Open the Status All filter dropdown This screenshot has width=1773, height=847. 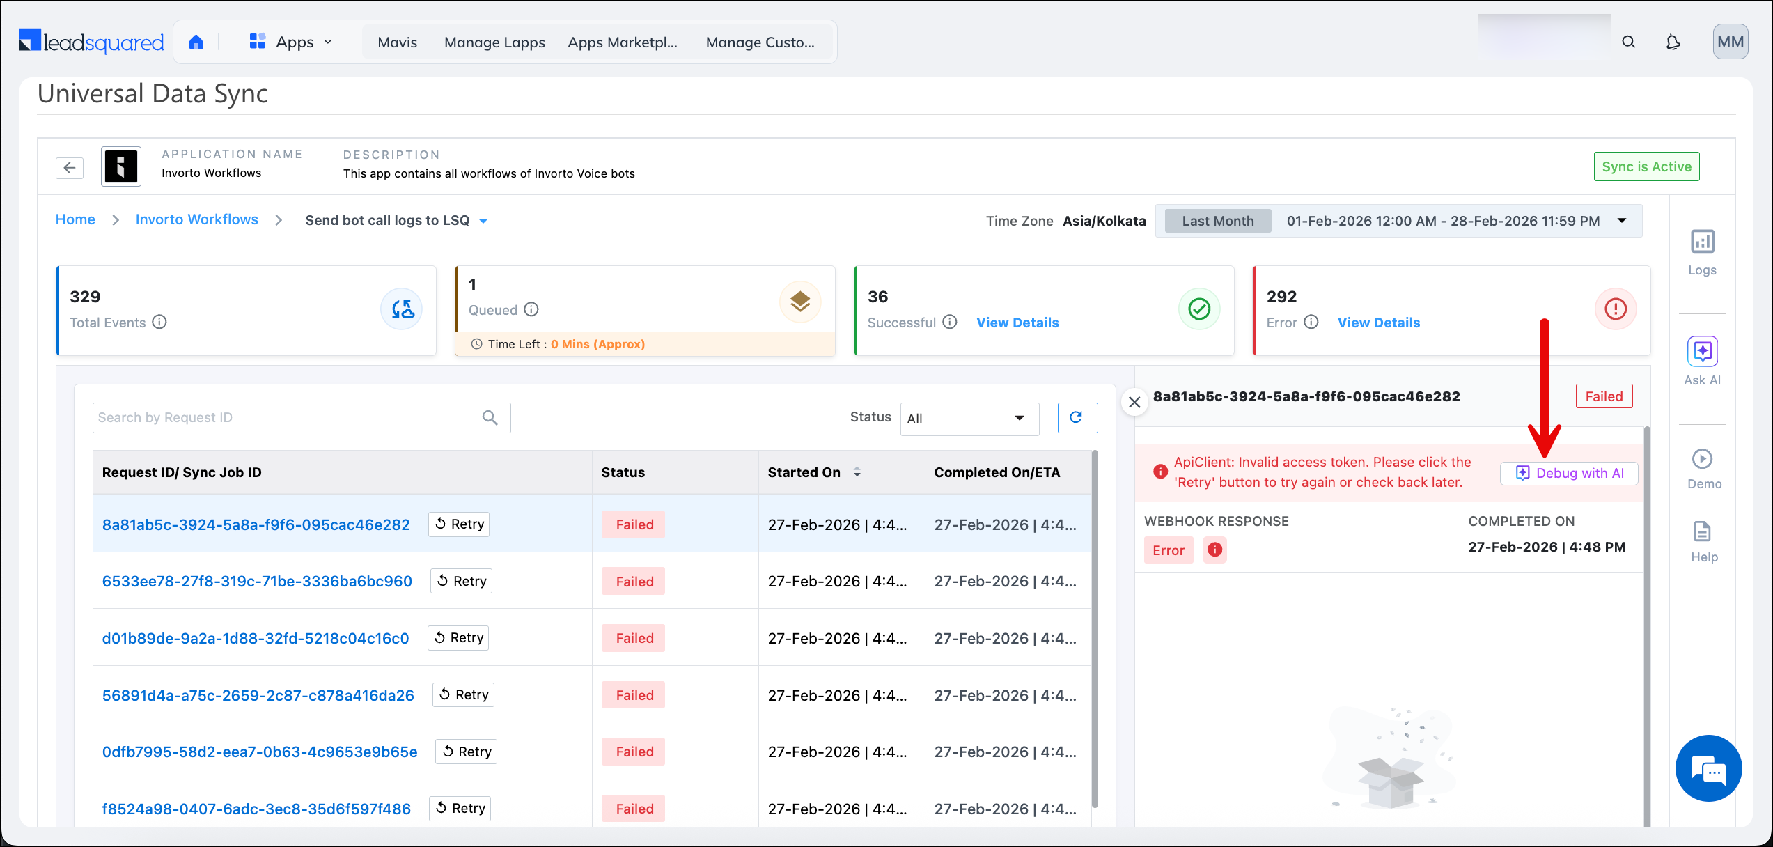(969, 419)
